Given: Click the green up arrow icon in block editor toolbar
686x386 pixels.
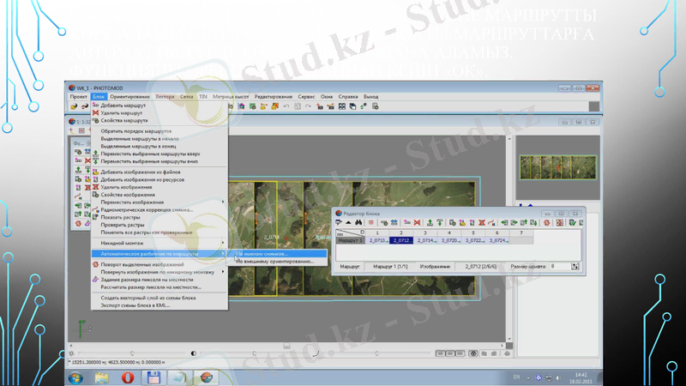Looking at the screenshot, I should click(x=430, y=223).
